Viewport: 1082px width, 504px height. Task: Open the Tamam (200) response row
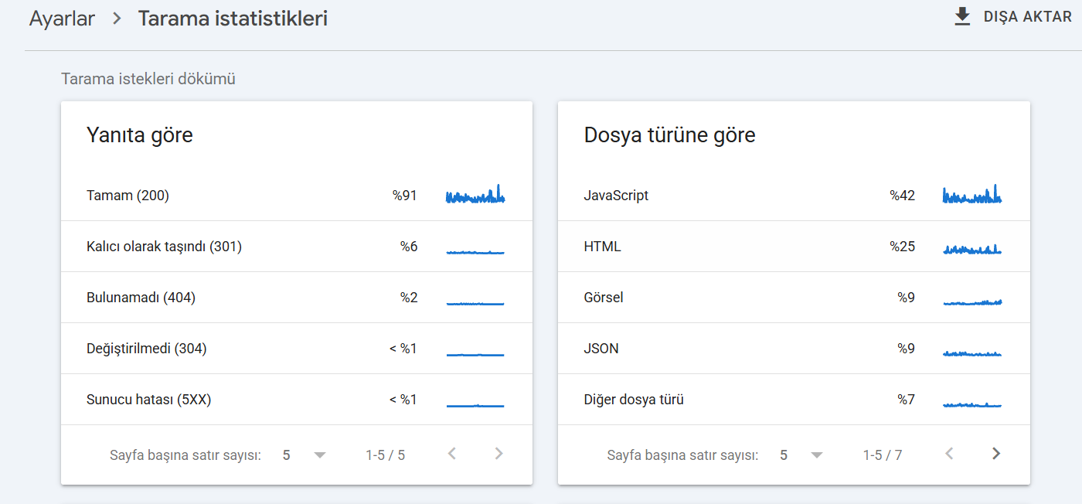[297, 196]
